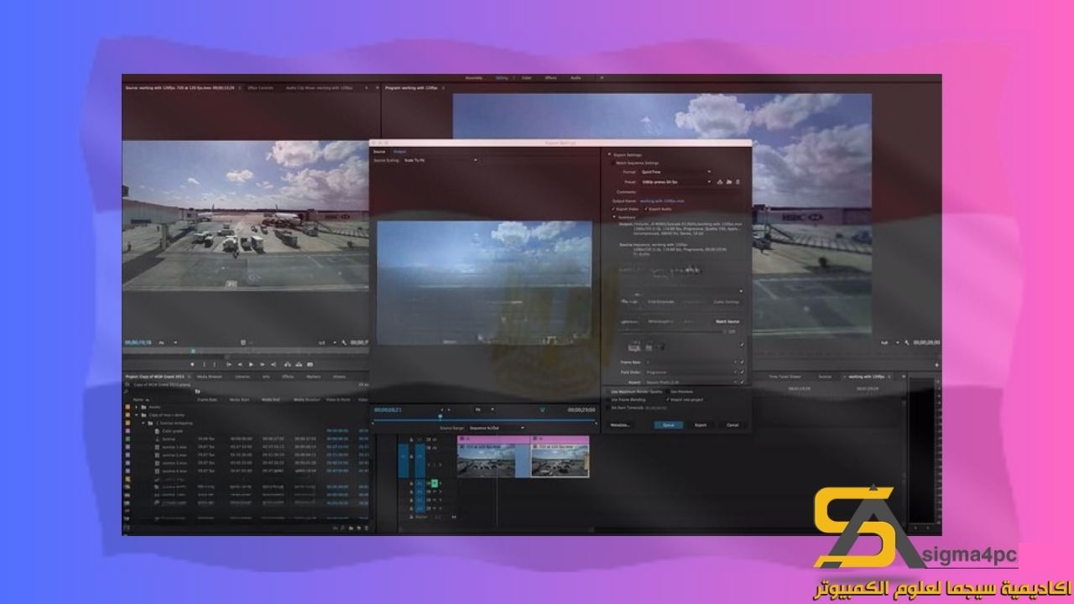1074x604 pixels.
Task: Toggle the Match Sequence Settings checkbox
Action: 613,163
